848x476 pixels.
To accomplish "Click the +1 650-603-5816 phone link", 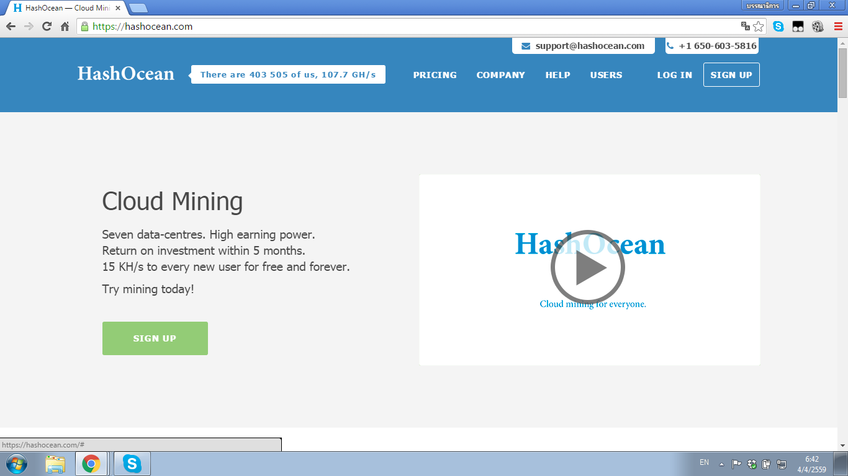I will (x=711, y=46).
